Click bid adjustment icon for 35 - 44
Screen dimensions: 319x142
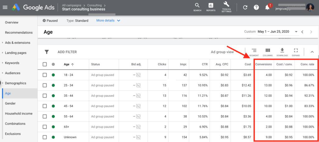tap(138, 95)
